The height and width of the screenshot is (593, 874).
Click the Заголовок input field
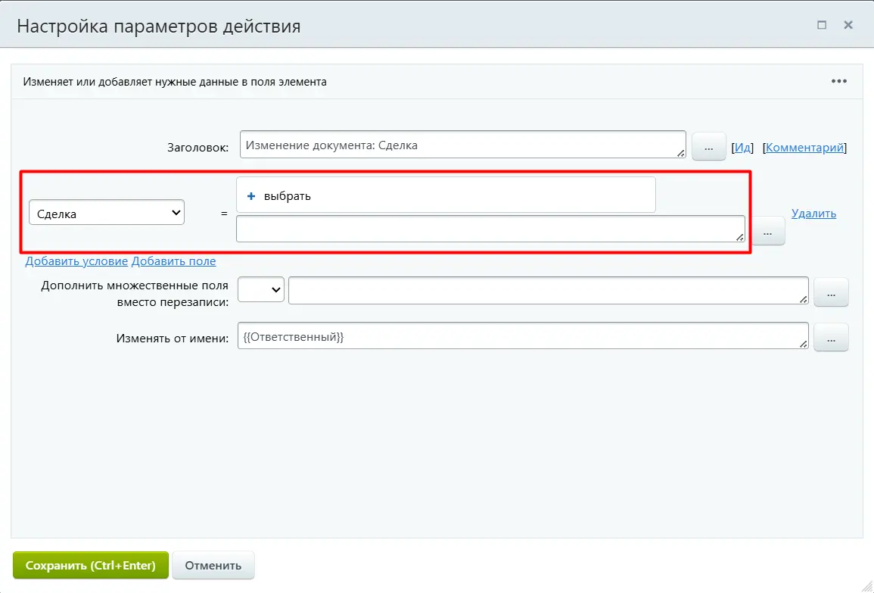click(x=462, y=145)
